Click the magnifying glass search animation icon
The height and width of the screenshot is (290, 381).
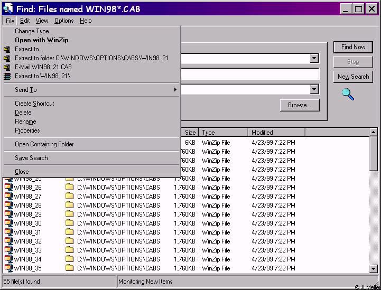click(x=348, y=95)
